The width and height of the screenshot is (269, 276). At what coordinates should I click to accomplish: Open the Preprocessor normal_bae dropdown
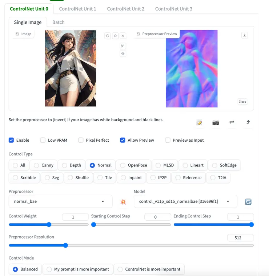(x=60, y=201)
